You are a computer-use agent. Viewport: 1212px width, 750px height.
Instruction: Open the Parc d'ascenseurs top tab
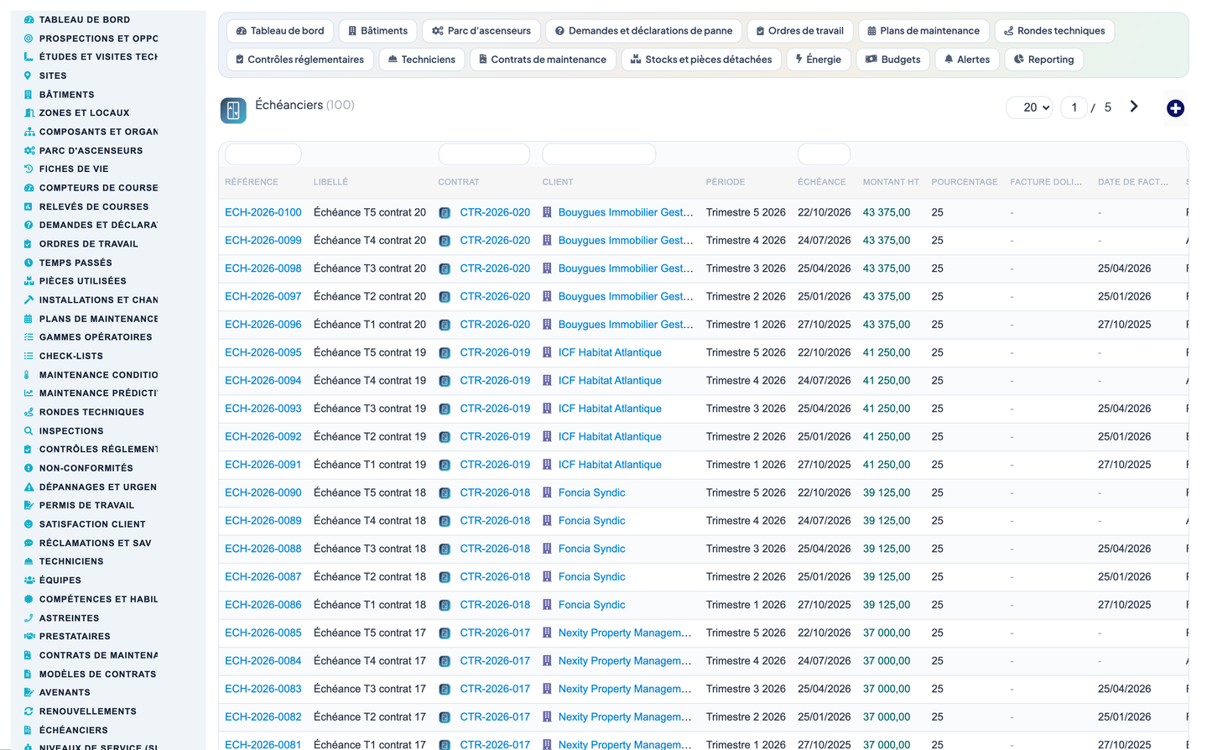point(481,31)
